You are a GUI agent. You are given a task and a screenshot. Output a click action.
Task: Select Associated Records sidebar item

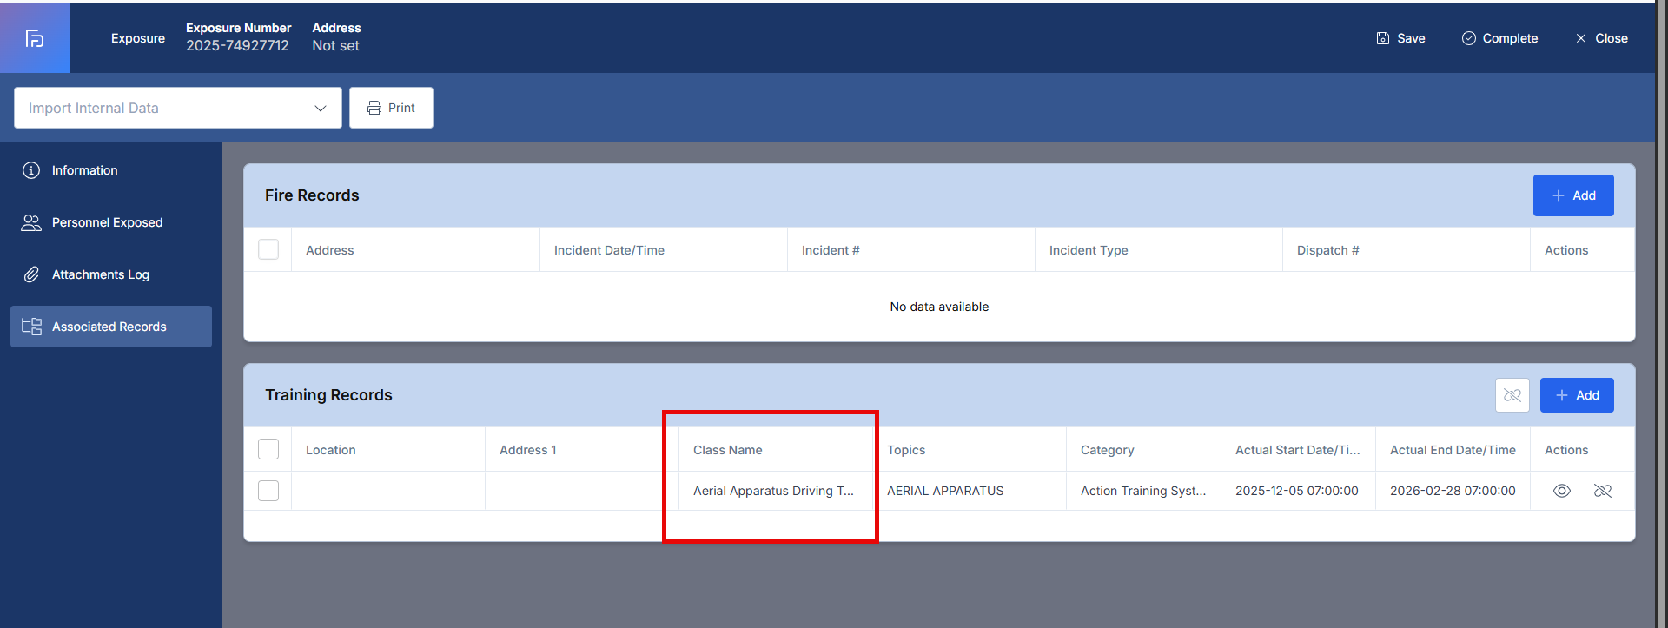pyautogui.click(x=110, y=327)
